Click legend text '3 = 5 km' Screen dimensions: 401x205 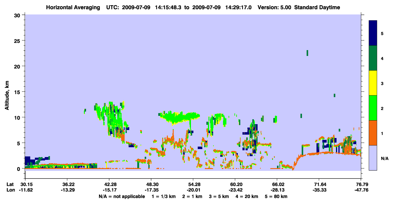[x=218, y=196]
